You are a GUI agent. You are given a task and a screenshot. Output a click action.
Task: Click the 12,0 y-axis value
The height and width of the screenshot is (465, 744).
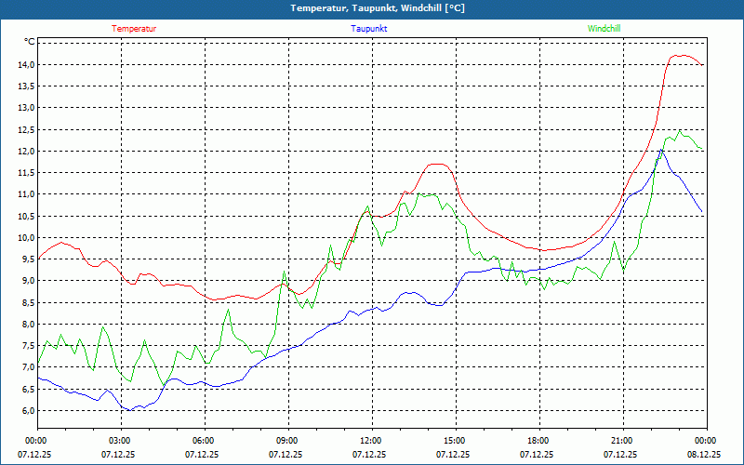(x=24, y=151)
